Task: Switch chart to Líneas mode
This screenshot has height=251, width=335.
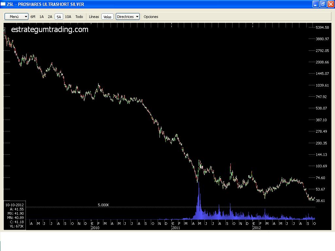Action: point(94,17)
